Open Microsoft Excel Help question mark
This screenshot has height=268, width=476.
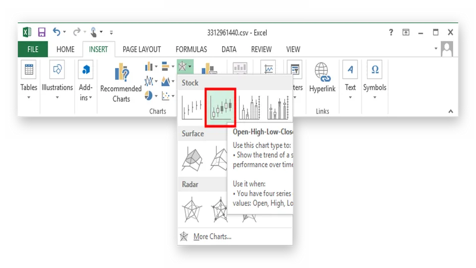[x=391, y=32]
